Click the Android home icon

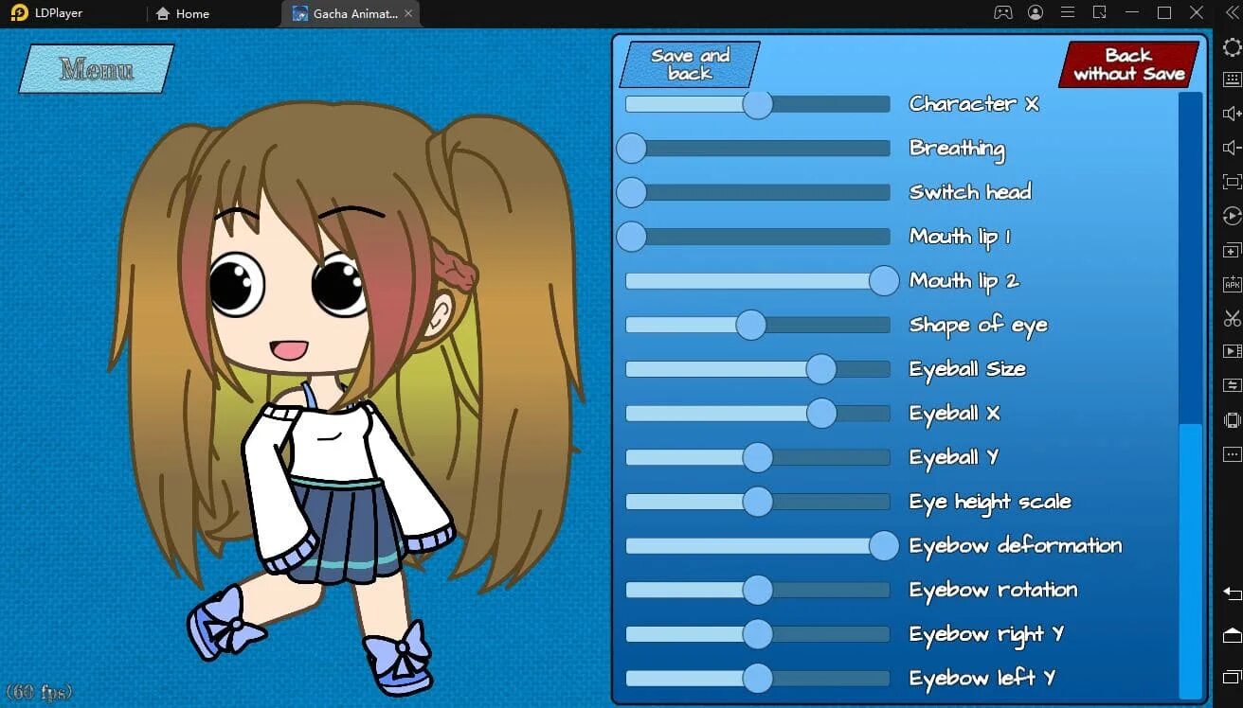pos(1232,635)
